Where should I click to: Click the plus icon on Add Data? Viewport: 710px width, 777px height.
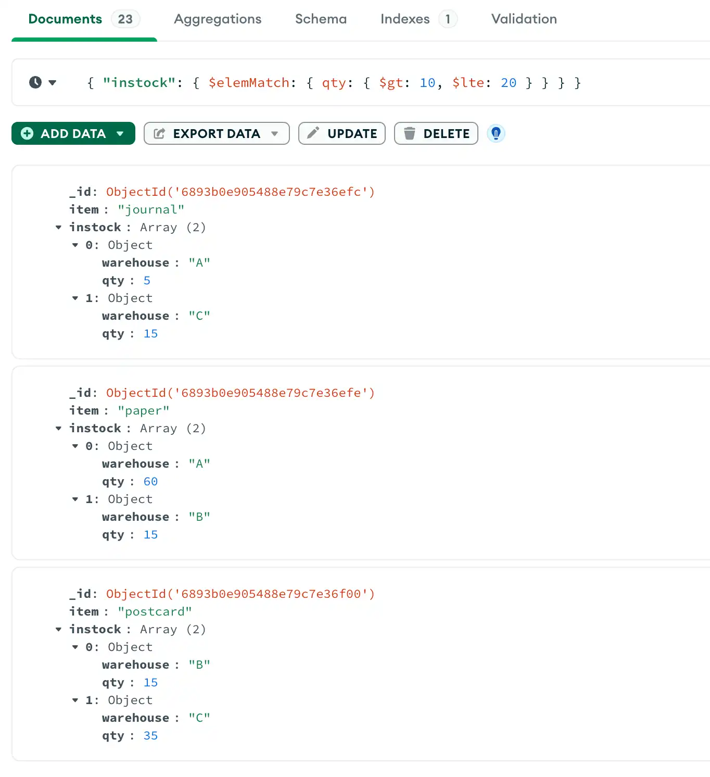(27, 133)
